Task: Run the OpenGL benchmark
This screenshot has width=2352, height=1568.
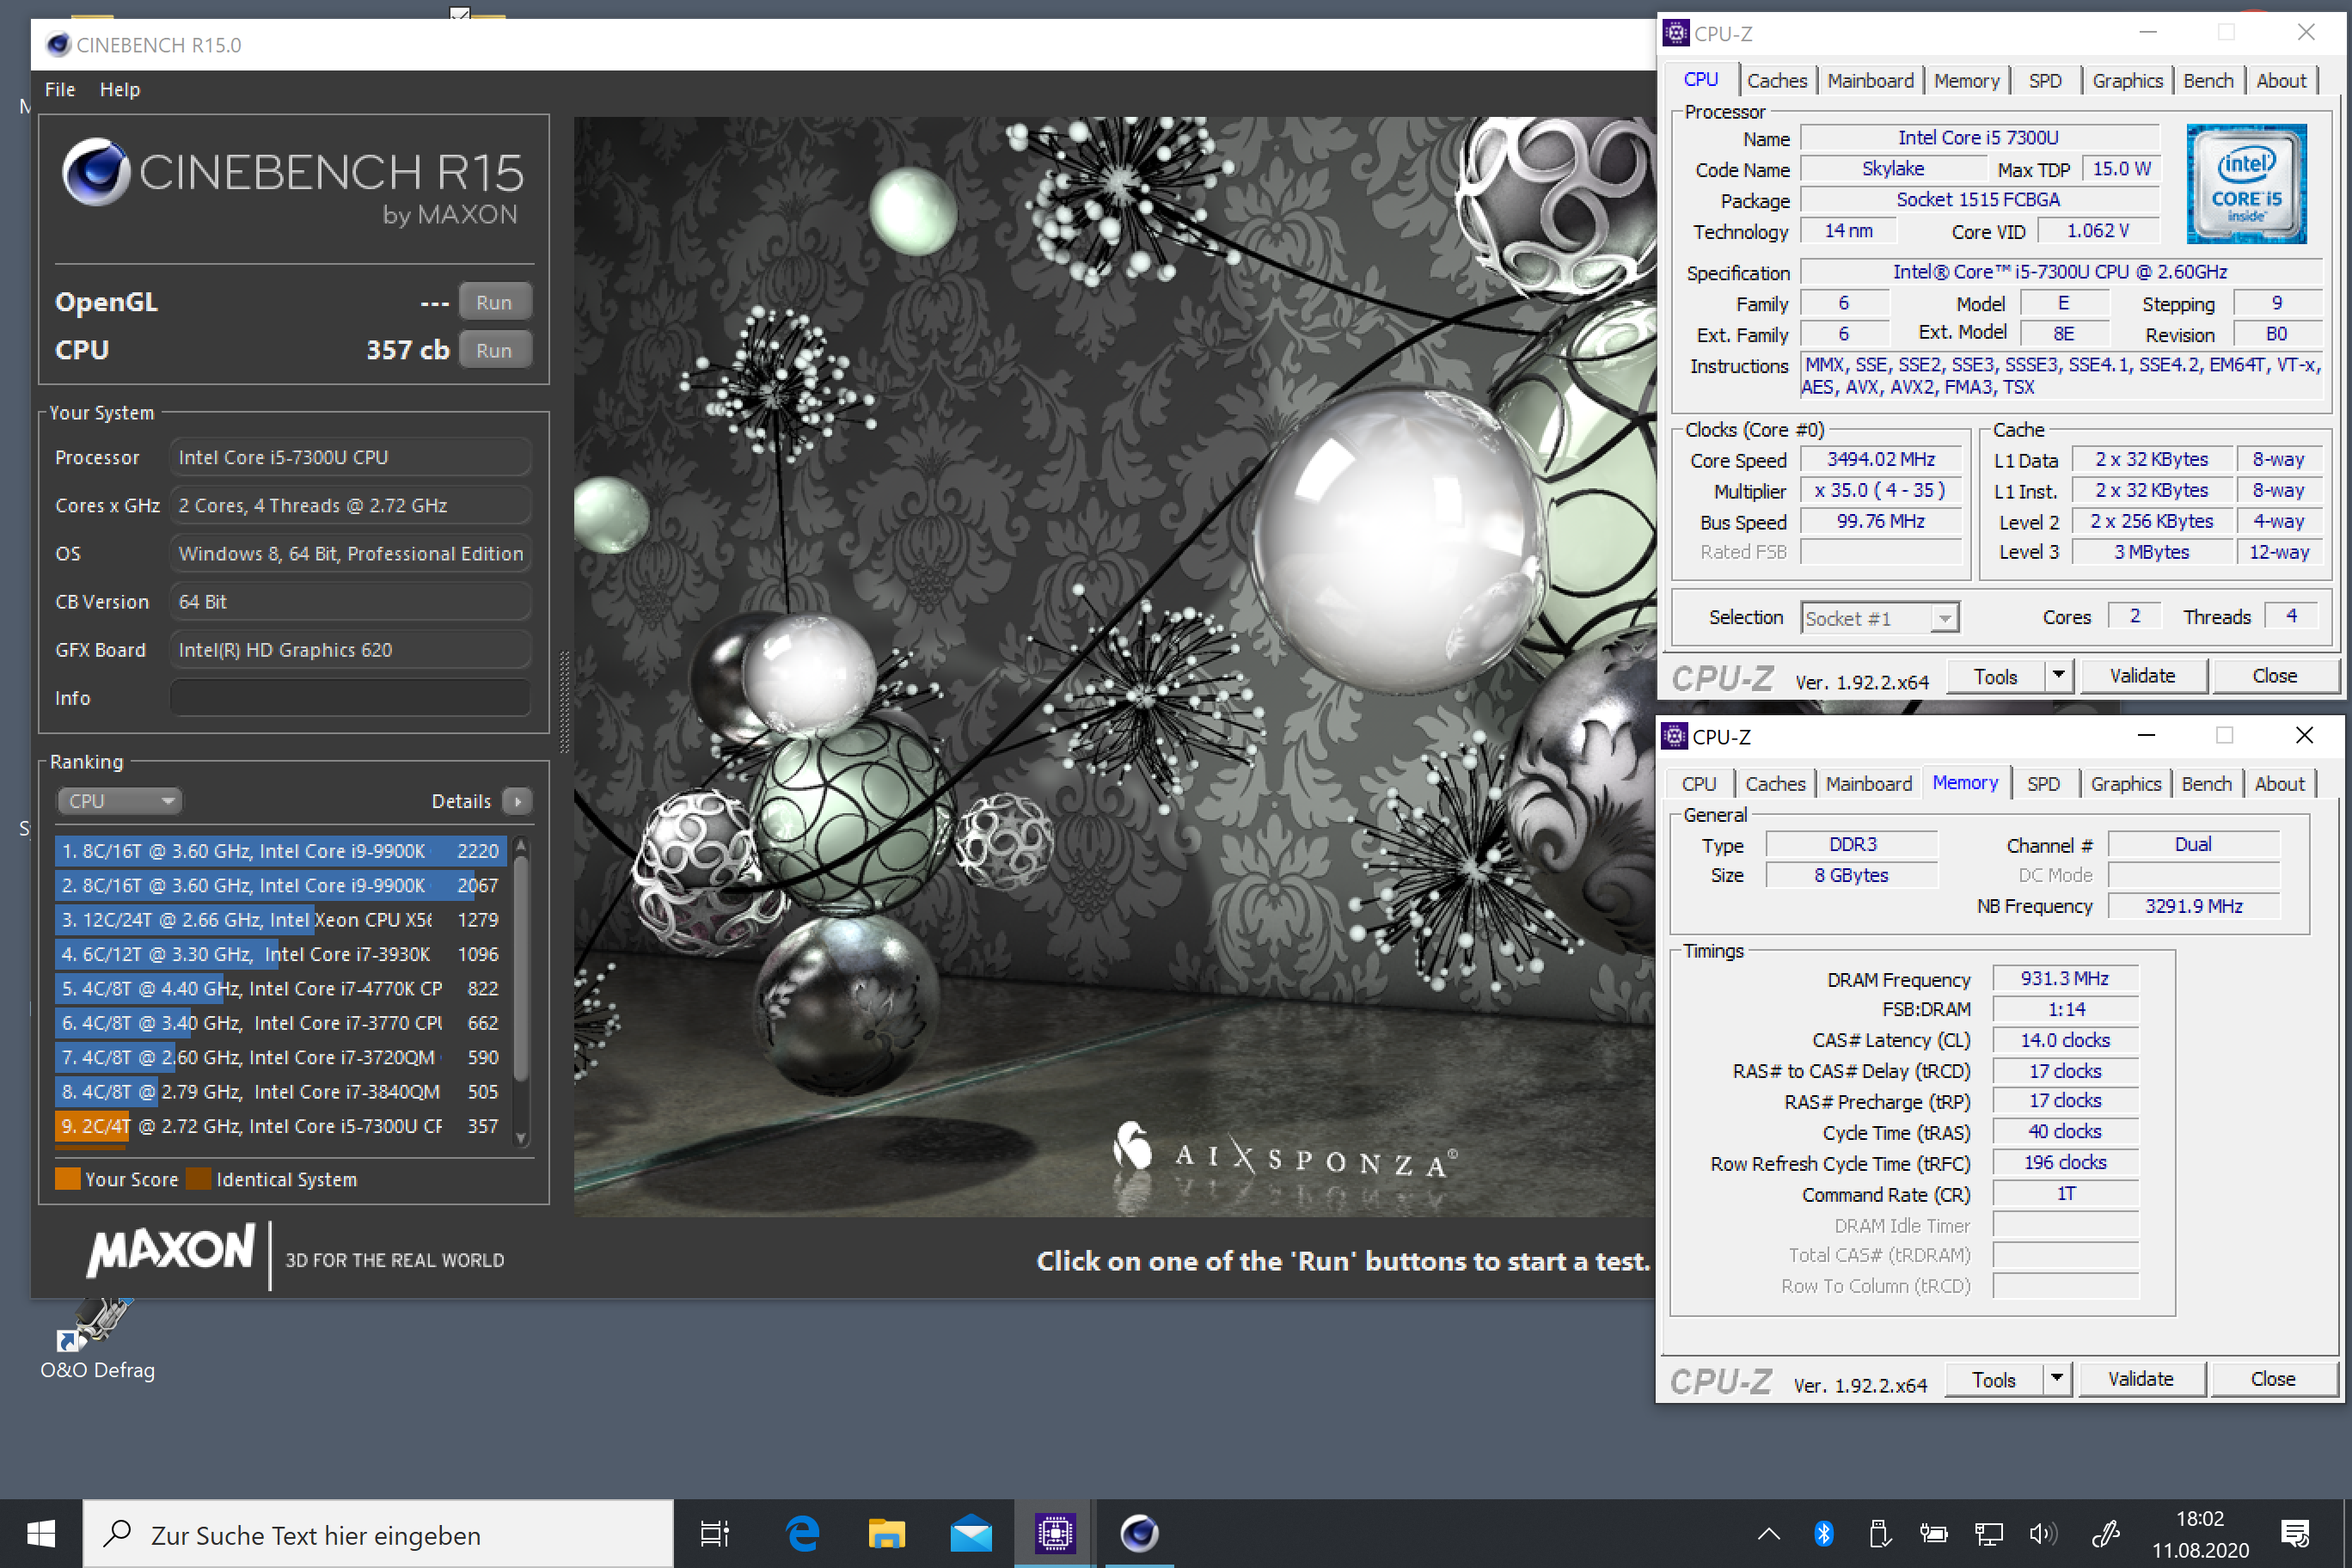Action: click(x=494, y=302)
